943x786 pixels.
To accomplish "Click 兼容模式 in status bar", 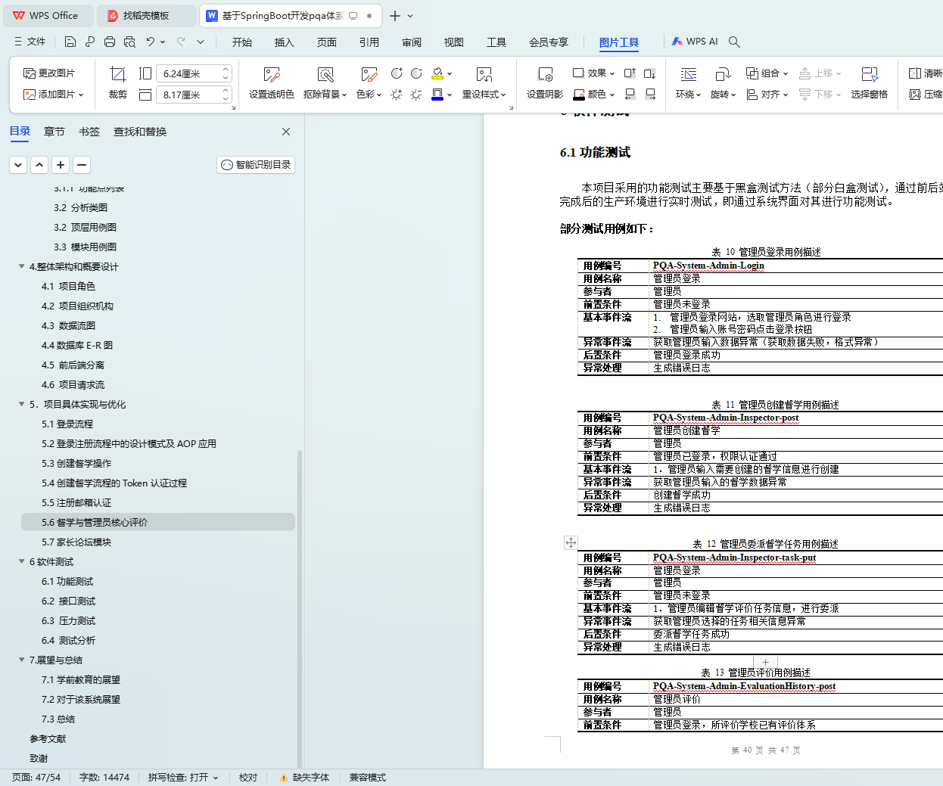I will 368,777.
